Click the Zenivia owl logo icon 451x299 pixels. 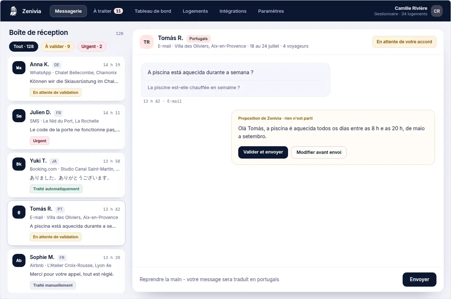point(14,11)
